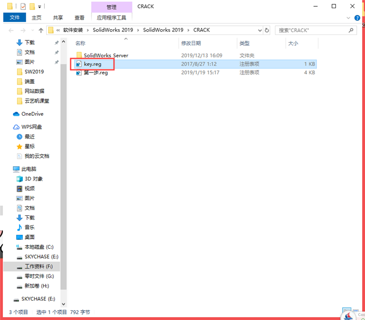The image size is (365, 320).
Task: Select the 第一步.reg file icon
Action: coord(79,73)
